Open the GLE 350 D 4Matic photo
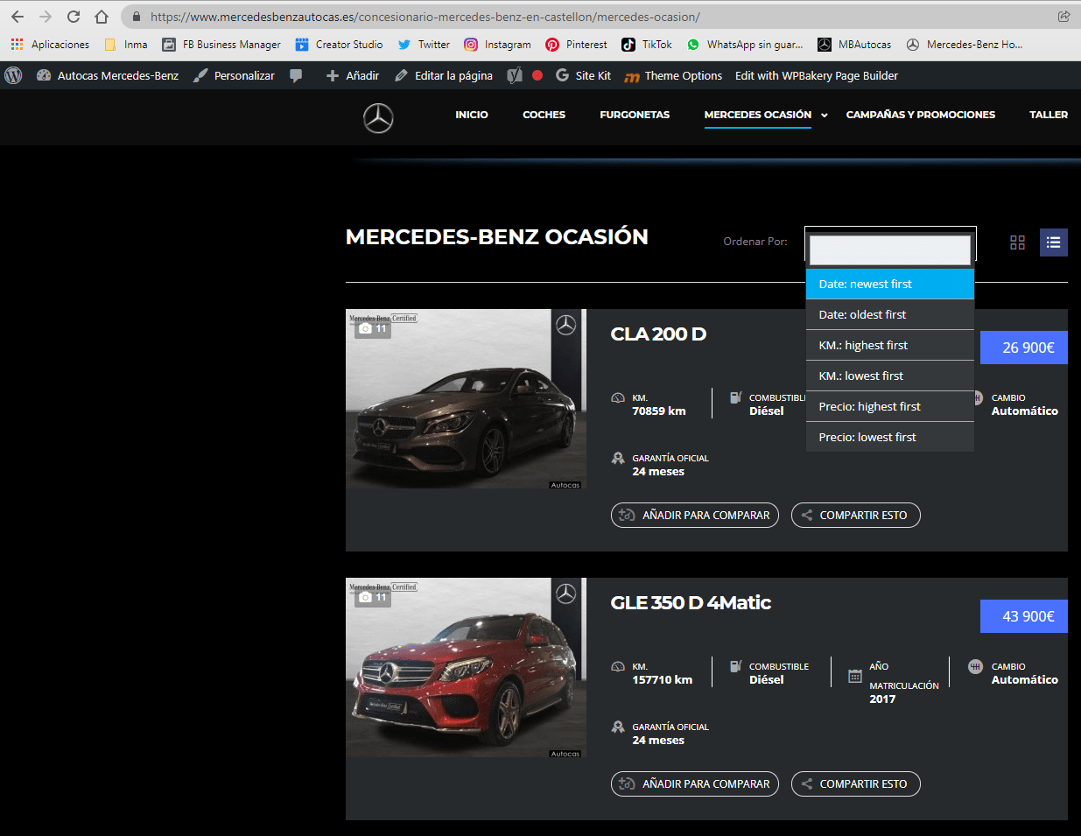Screen dimensions: 1081x836 464,668
